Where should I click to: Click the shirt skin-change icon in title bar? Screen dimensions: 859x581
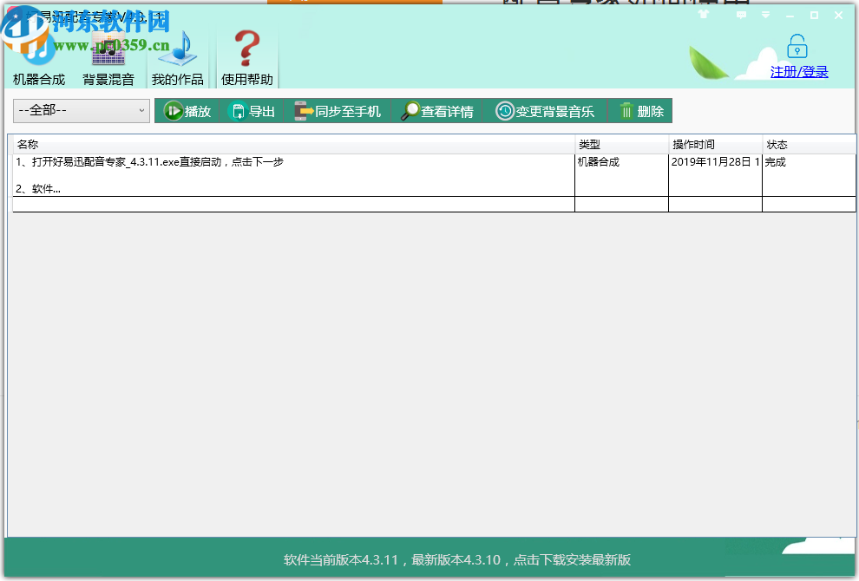pos(704,15)
